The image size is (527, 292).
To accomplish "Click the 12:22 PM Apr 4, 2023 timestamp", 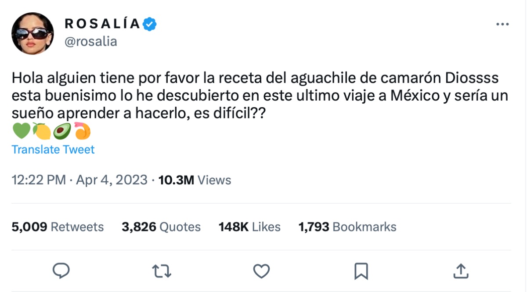I will (79, 180).
